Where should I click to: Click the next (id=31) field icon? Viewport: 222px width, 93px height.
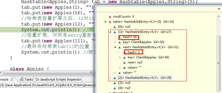click(x=120, y=47)
